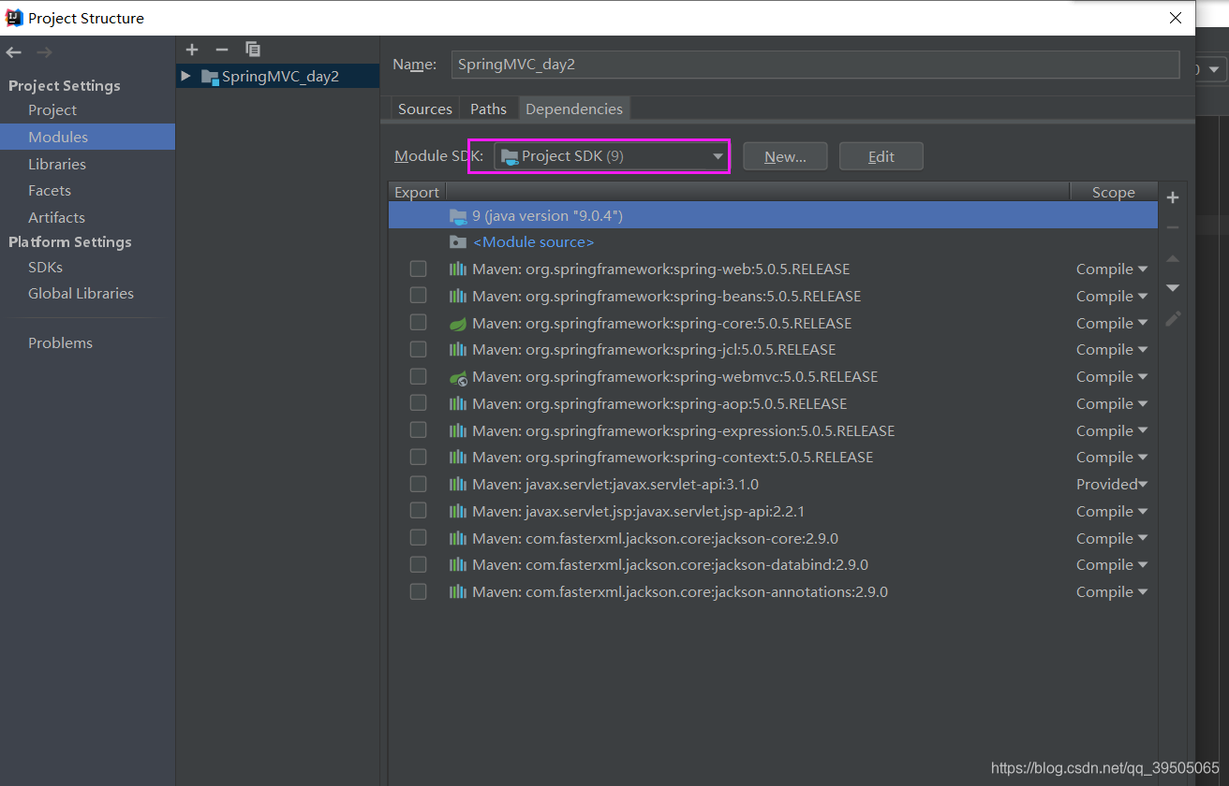Copy the module with copy icon
This screenshot has width=1229, height=786.
pyautogui.click(x=253, y=50)
